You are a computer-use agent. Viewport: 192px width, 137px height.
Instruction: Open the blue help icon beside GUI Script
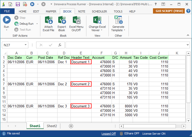click(188, 11)
